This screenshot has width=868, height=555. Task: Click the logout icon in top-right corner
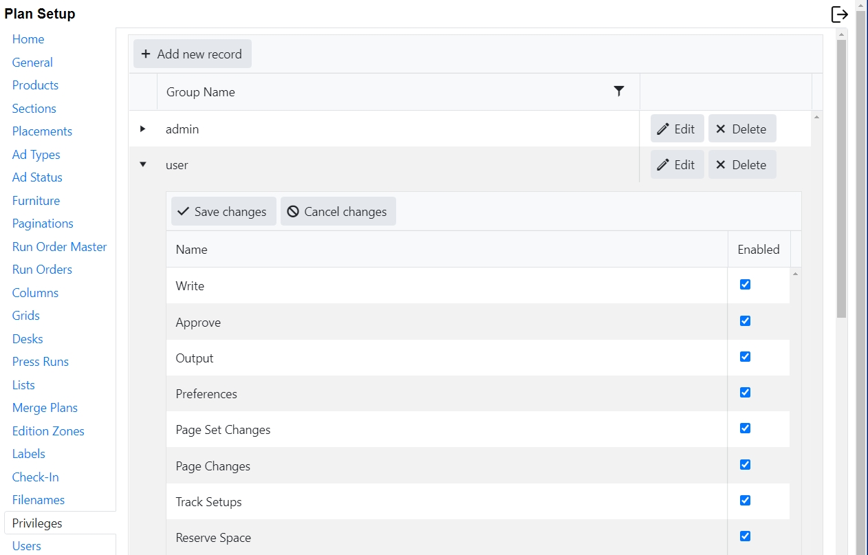(x=839, y=14)
